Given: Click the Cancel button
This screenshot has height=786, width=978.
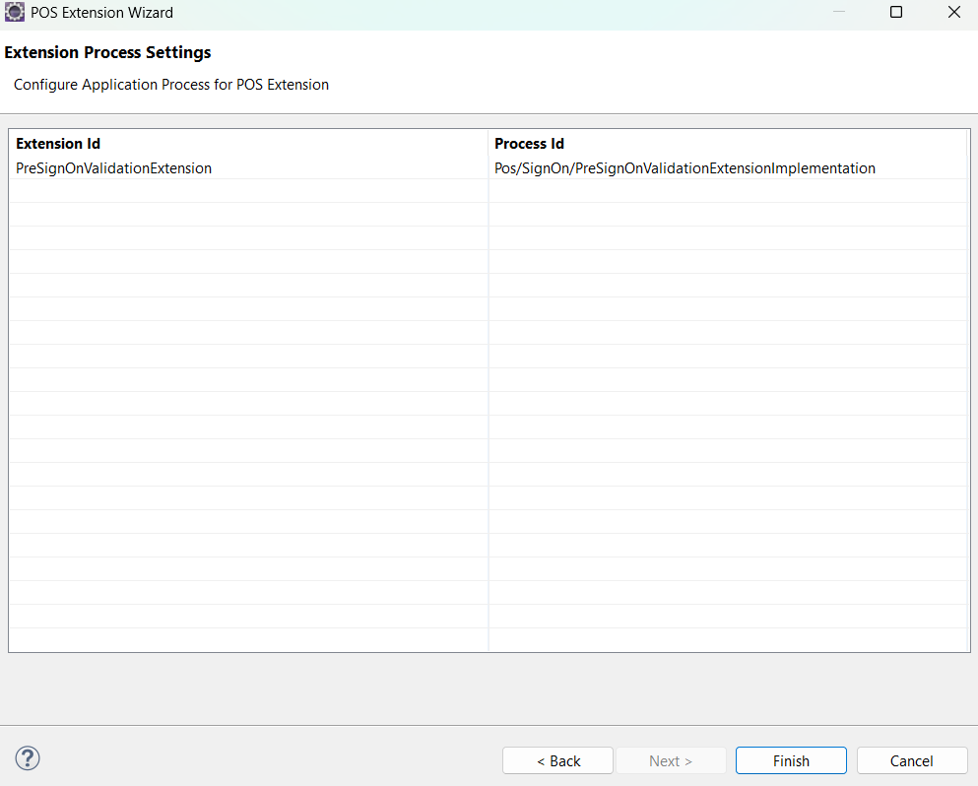Looking at the screenshot, I should (x=911, y=759).
